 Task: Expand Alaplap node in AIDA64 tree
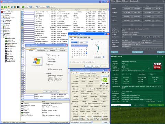coord(2,15)
